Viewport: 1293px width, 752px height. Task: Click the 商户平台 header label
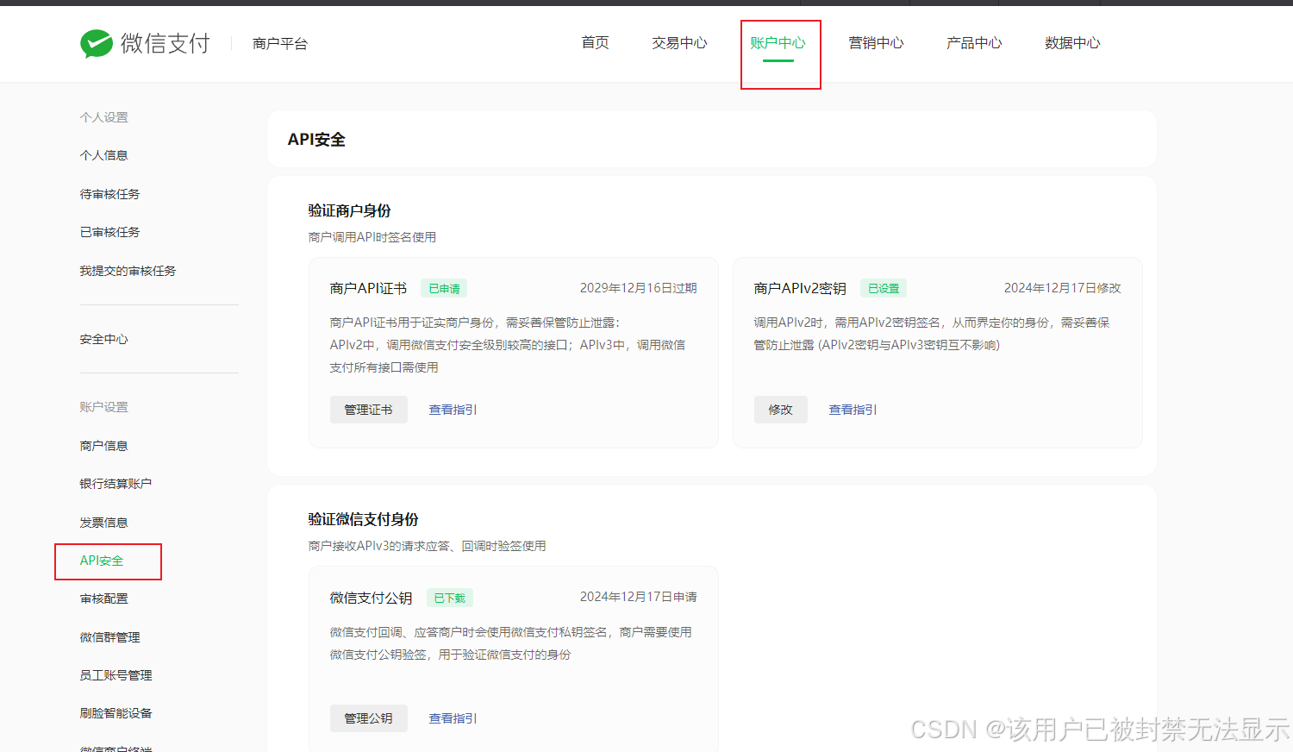280,44
